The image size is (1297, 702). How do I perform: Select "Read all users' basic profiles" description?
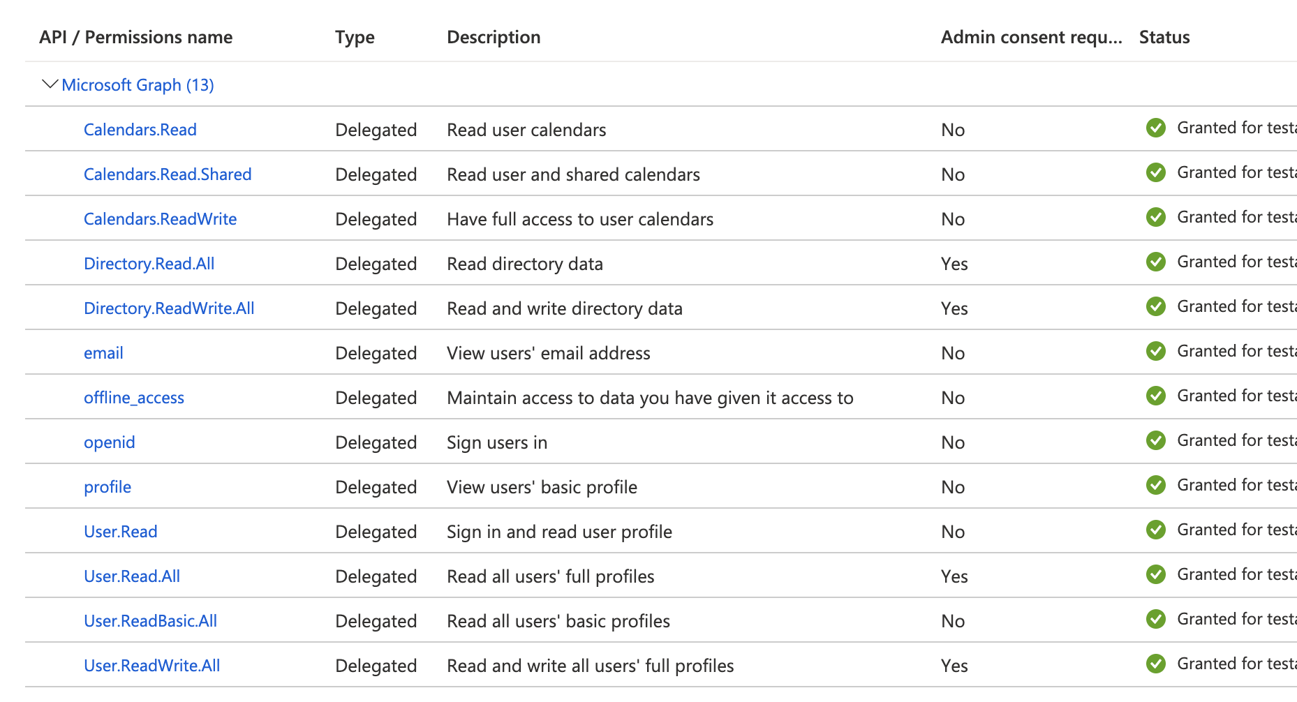pyautogui.click(x=558, y=621)
